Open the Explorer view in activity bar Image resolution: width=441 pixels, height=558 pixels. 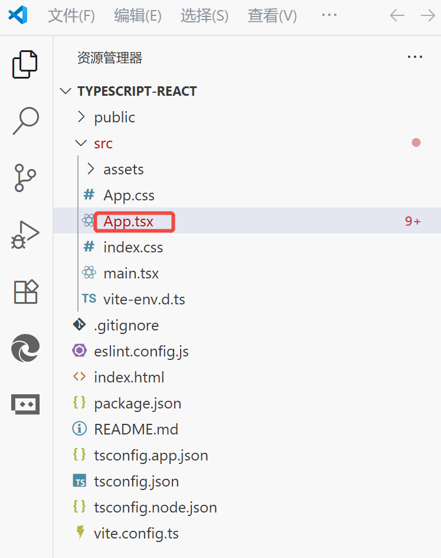pyautogui.click(x=25, y=64)
